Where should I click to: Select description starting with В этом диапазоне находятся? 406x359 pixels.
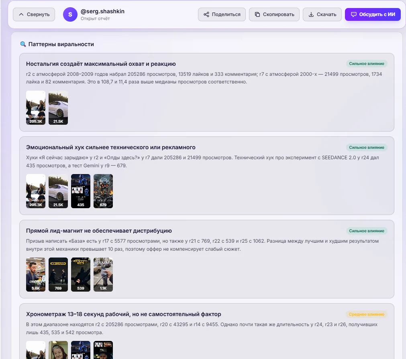coord(202,328)
